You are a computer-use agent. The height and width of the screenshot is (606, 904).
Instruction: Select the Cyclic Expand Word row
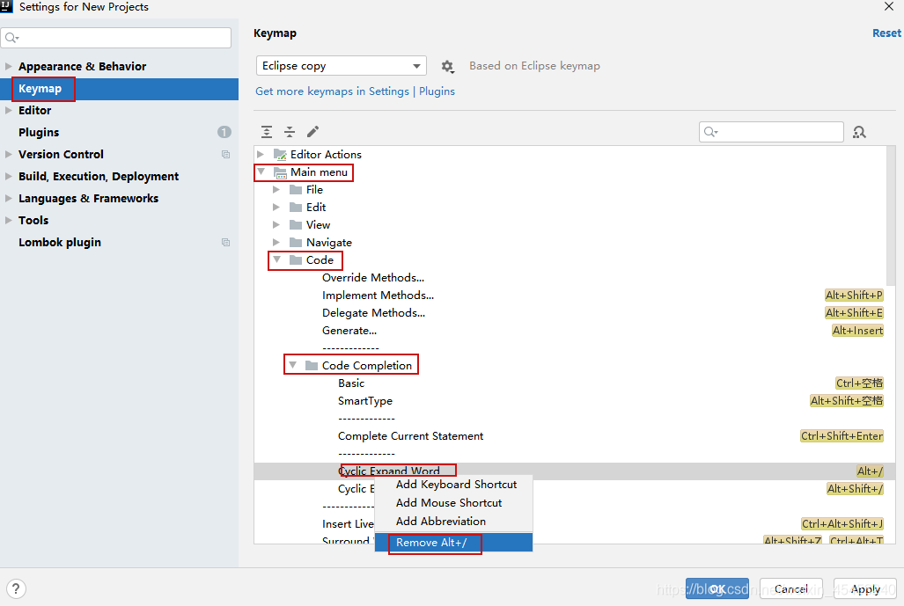coord(570,471)
